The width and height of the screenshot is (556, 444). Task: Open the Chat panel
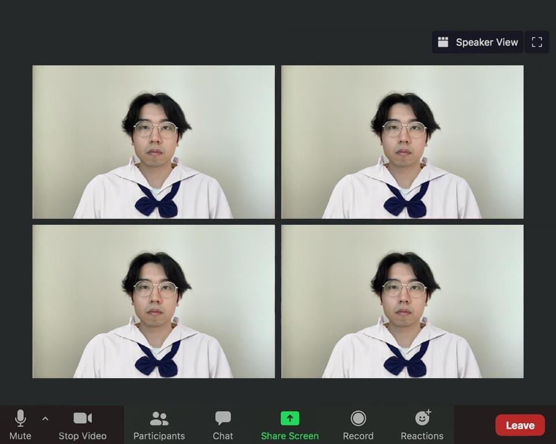point(222,425)
